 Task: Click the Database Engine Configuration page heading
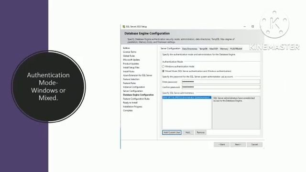[147, 33]
